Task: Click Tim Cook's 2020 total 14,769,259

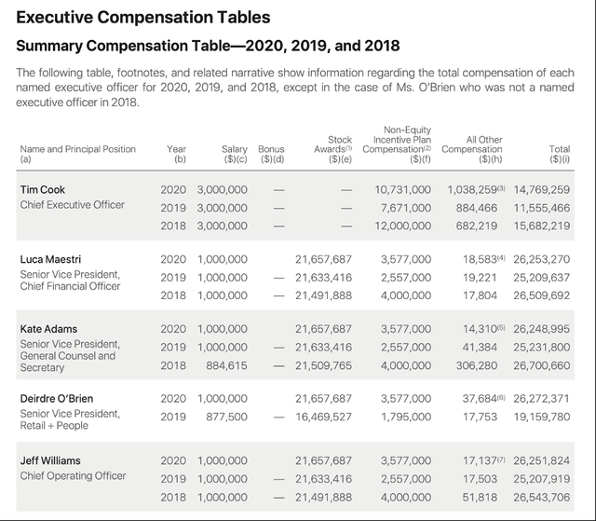Action: 542,189
